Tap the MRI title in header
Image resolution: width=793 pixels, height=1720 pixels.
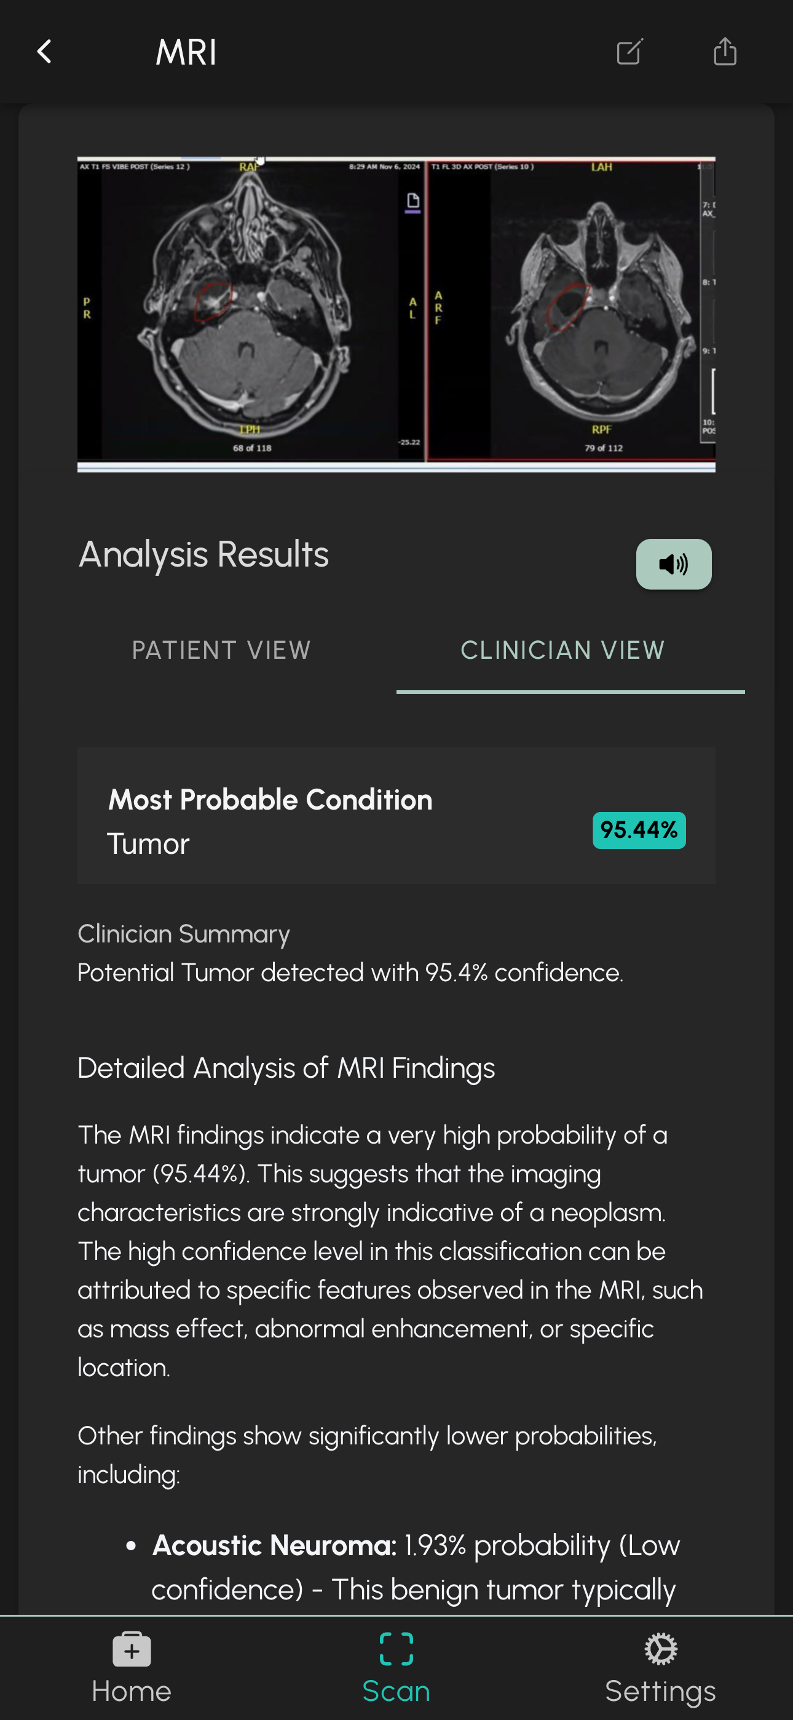pyautogui.click(x=186, y=52)
